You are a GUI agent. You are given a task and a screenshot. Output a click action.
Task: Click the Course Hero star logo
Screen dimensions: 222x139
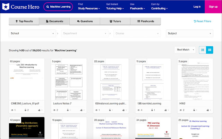coord(6,7)
